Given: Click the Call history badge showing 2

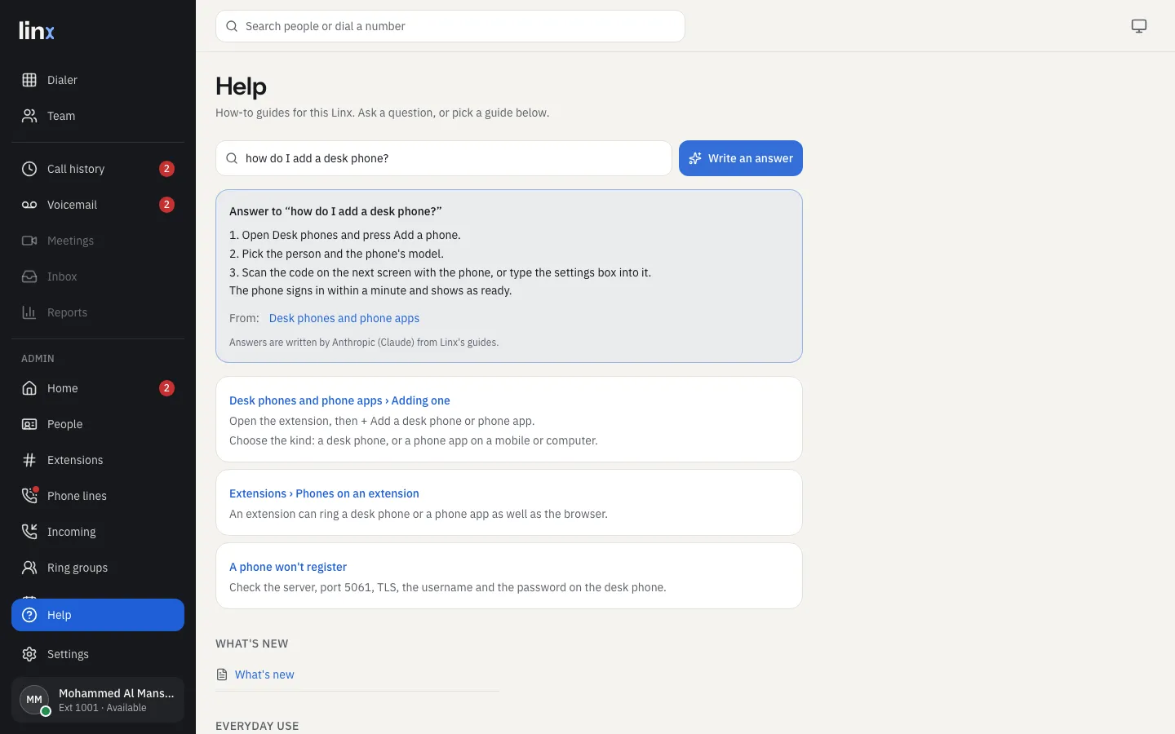Looking at the screenshot, I should (x=166, y=169).
